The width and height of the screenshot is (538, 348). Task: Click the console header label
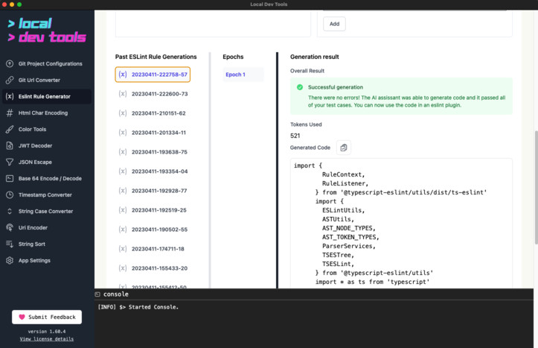pos(116,294)
